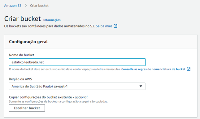The width and height of the screenshot is (200, 119).
Task: Follow the Saiba mais link
Action: (x=104, y=26)
